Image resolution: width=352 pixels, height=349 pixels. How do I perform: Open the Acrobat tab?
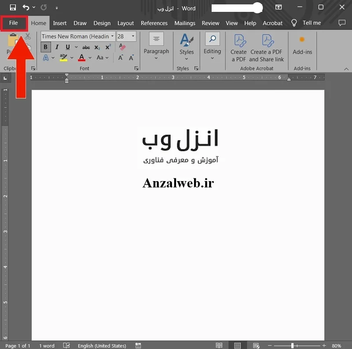click(272, 23)
